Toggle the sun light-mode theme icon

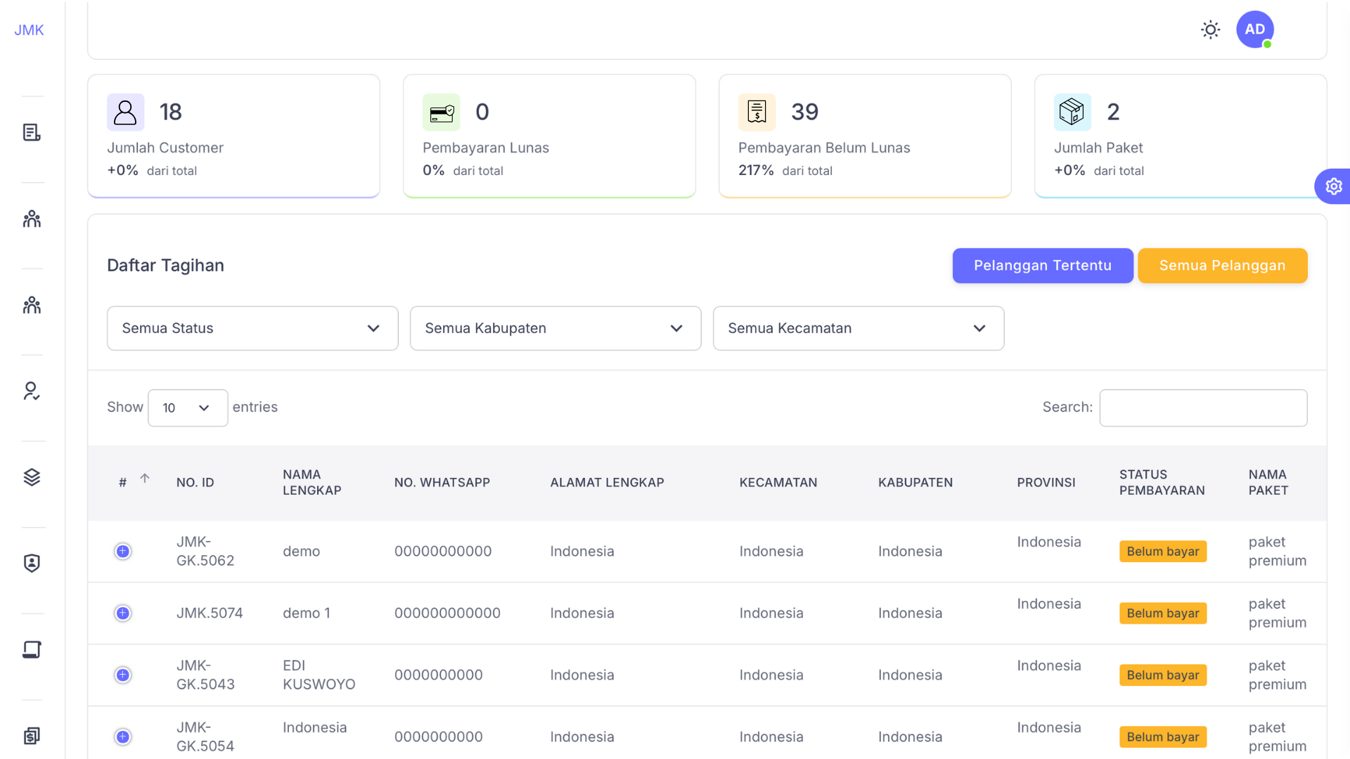(1210, 30)
